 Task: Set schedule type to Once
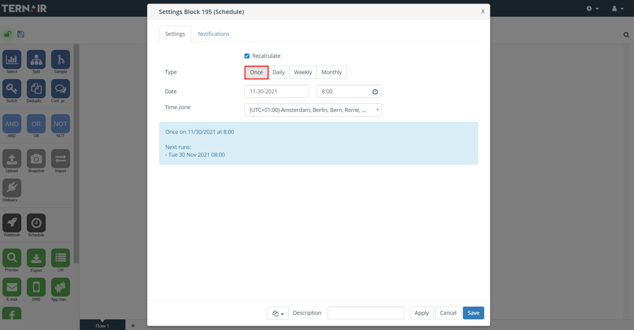point(256,72)
